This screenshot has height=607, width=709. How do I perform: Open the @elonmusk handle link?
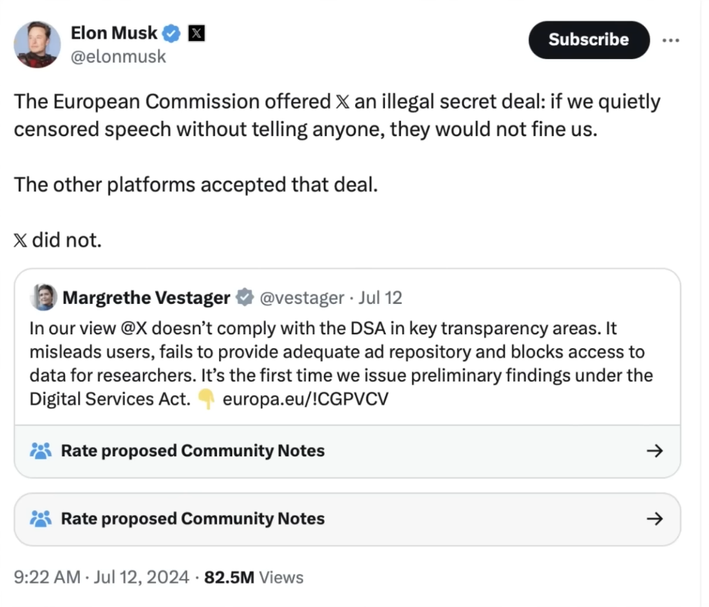118,57
